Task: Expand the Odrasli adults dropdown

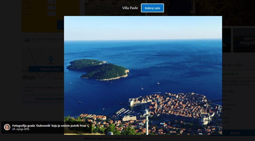Action: [52, 8]
